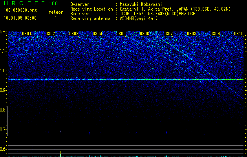
Task: Click the 0310 time marker
Action: point(239,34)
